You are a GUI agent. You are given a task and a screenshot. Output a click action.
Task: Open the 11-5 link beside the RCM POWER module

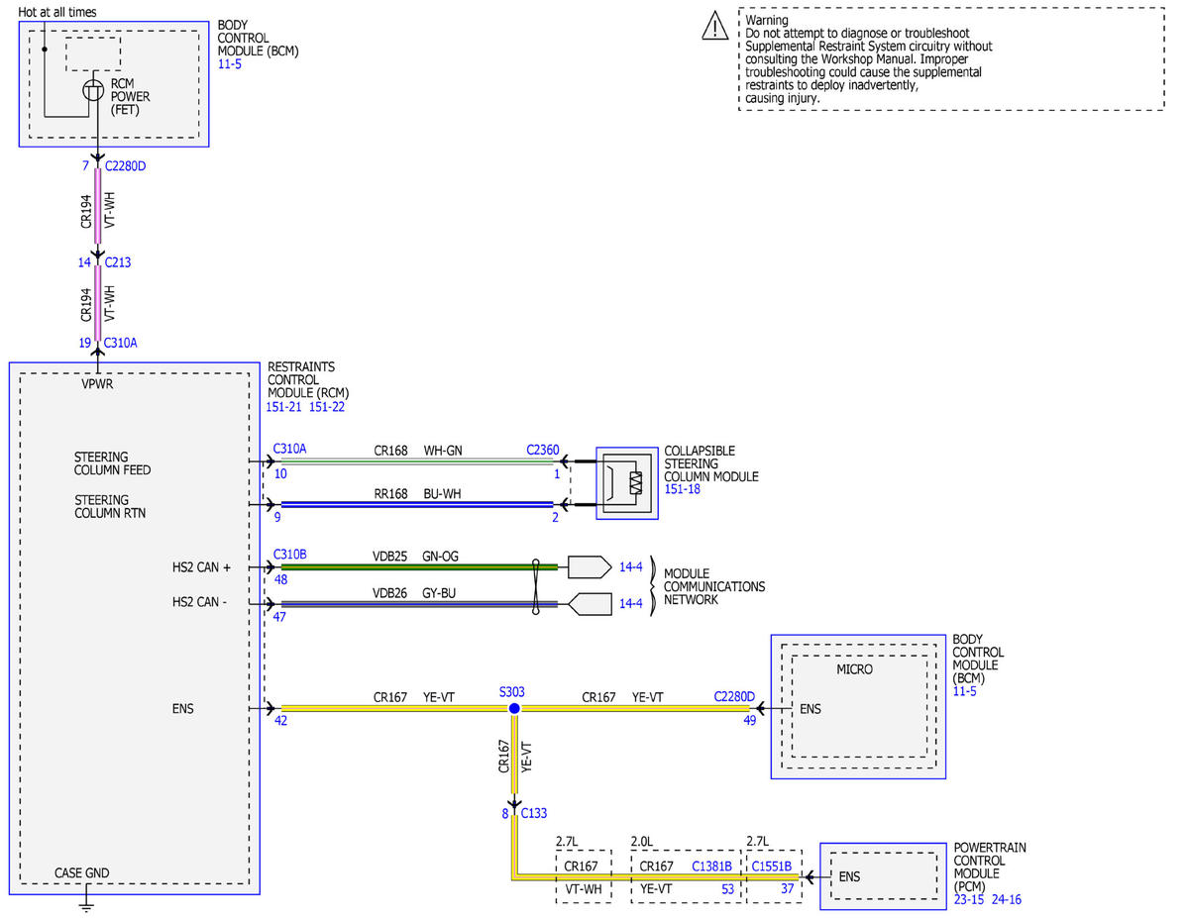point(230,63)
